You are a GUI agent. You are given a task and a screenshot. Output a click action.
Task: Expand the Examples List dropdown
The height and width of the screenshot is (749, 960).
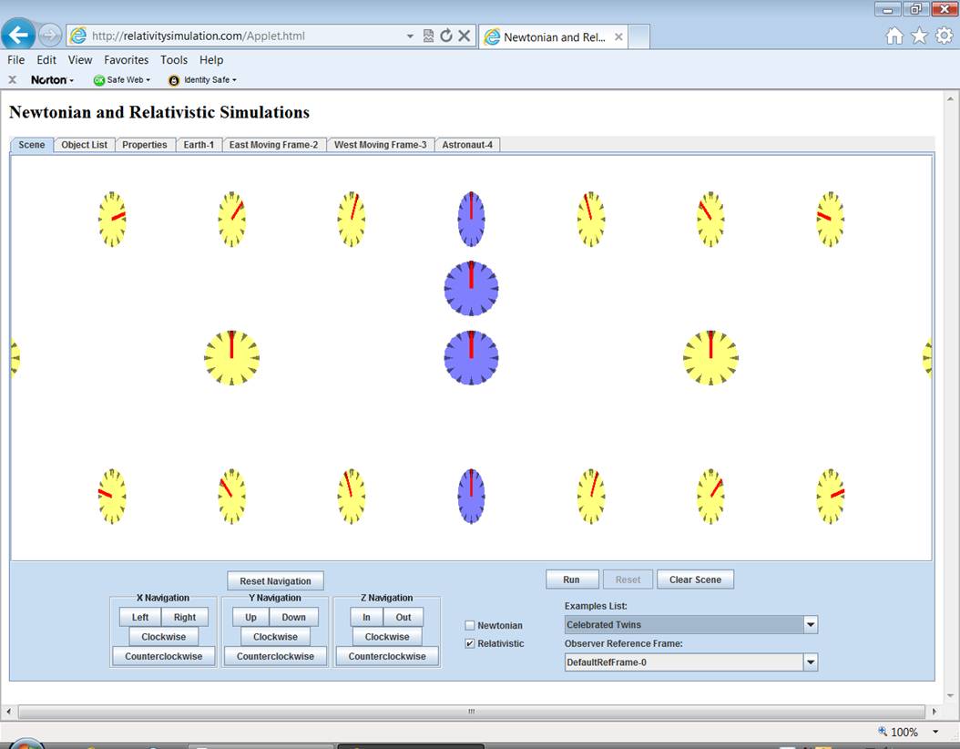(x=810, y=625)
